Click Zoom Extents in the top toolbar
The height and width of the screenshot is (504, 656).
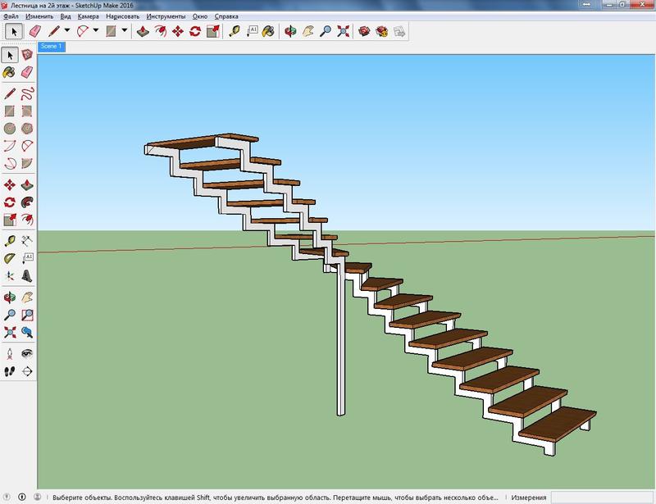[343, 31]
